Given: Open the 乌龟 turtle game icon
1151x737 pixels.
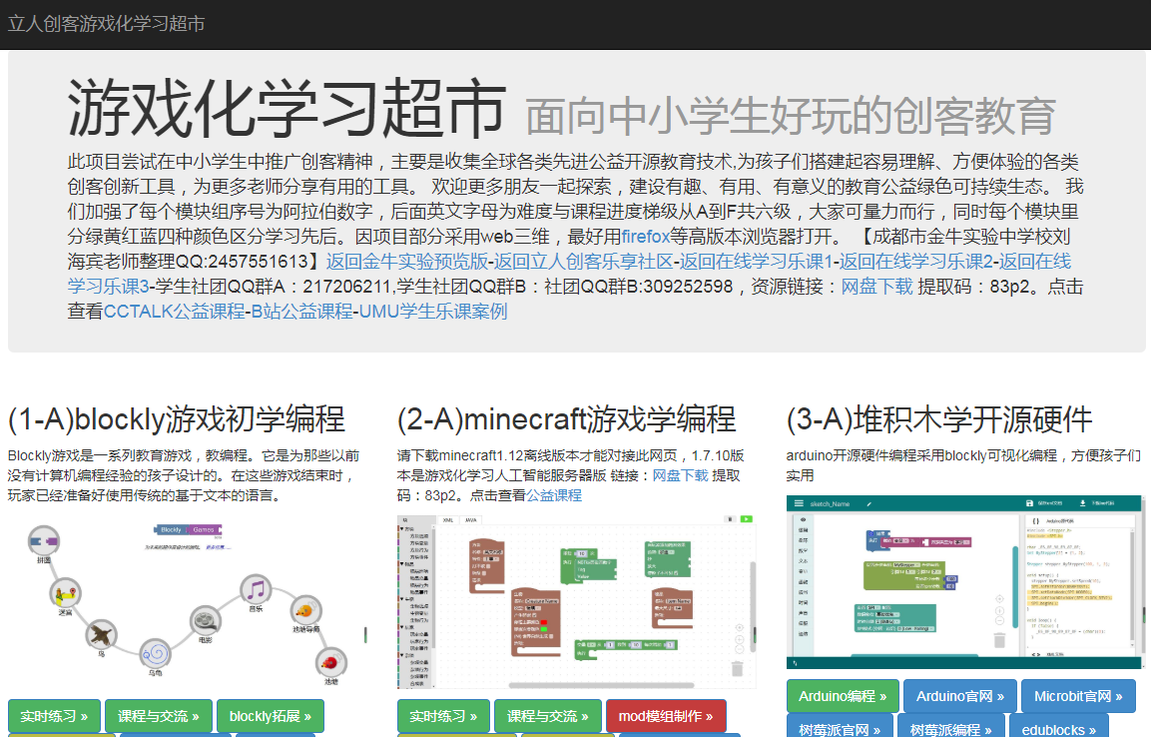Looking at the screenshot, I should tap(155, 652).
